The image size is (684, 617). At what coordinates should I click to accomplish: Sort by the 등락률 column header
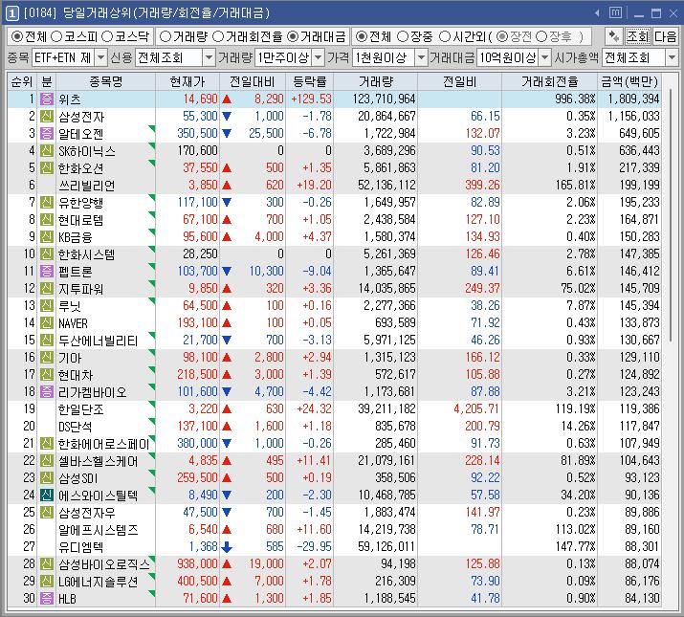310,81
